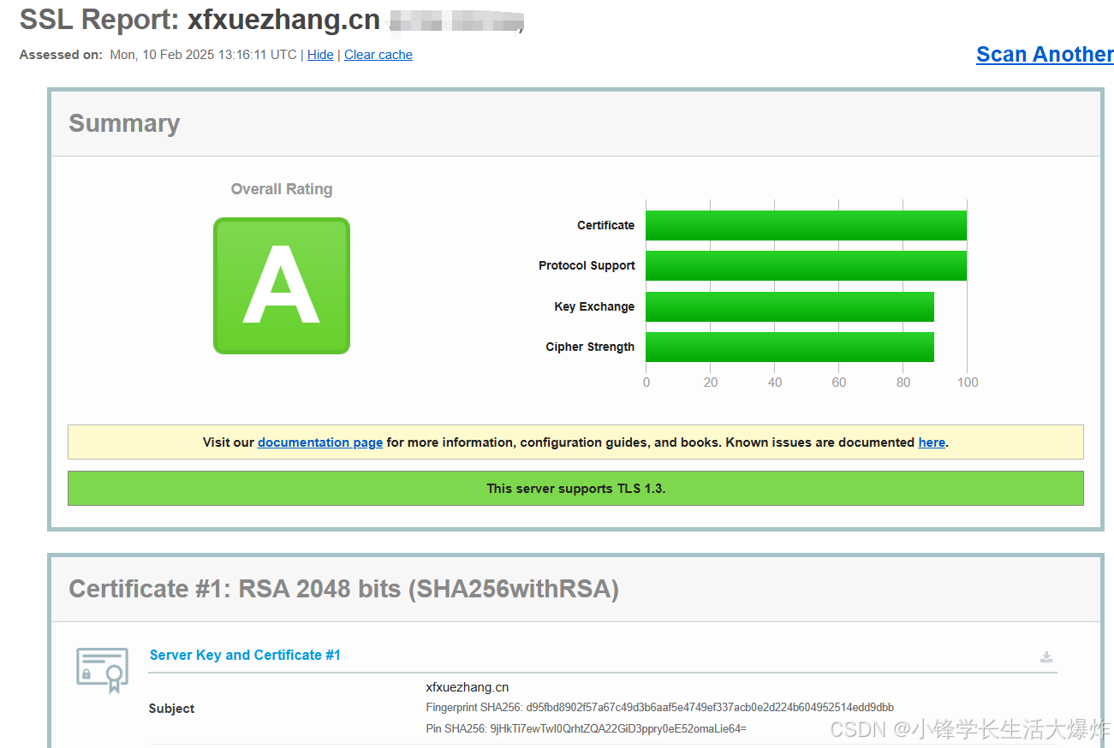Viewport: 1114px width, 748px height.
Task: Click the subject value xfxuezhang.cn
Action: click(x=468, y=687)
